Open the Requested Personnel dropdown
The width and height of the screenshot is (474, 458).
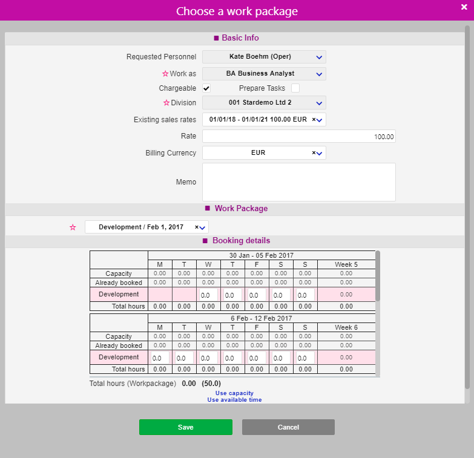pos(264,57)
